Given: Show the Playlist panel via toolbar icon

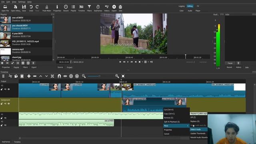Looking at the screenshot, I should click(x=73, y=8).
